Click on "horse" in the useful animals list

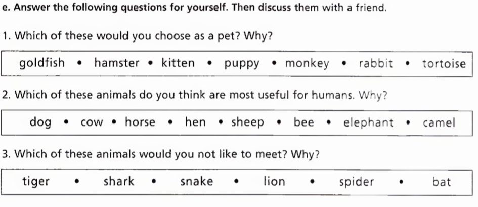(140, 122)
